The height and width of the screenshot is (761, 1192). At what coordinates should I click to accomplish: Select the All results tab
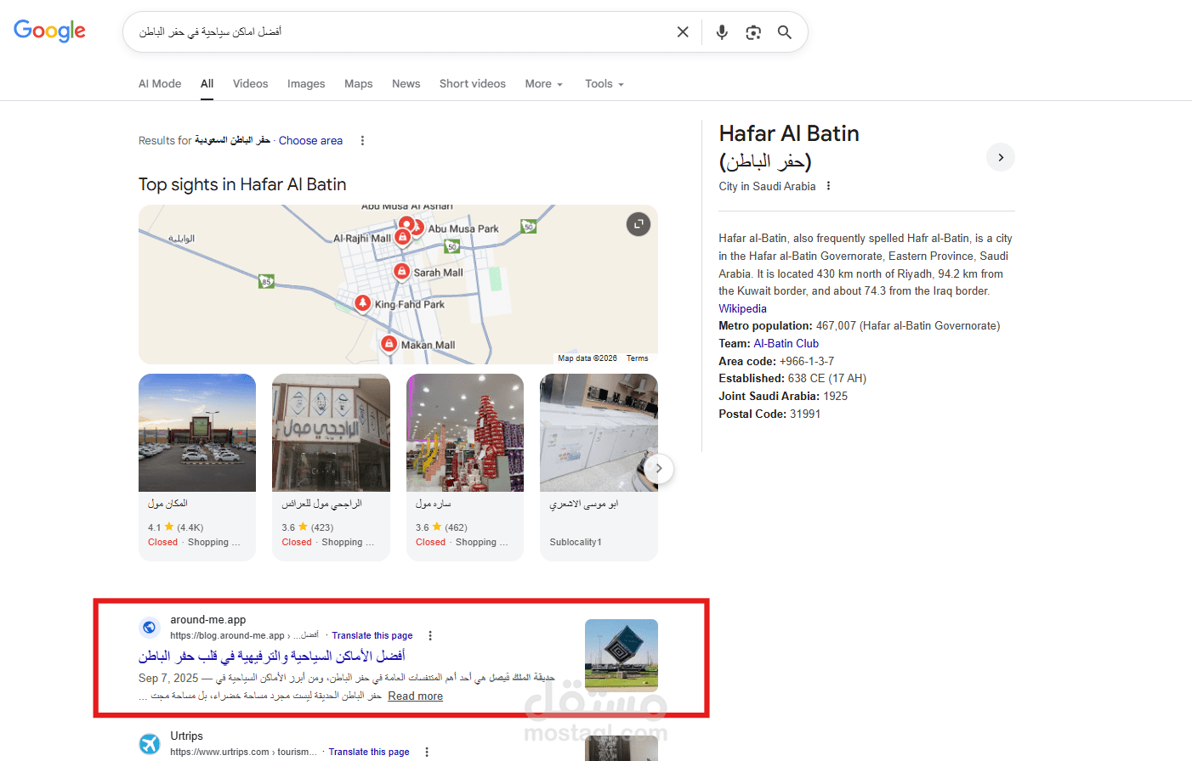[x=207, y=84]
